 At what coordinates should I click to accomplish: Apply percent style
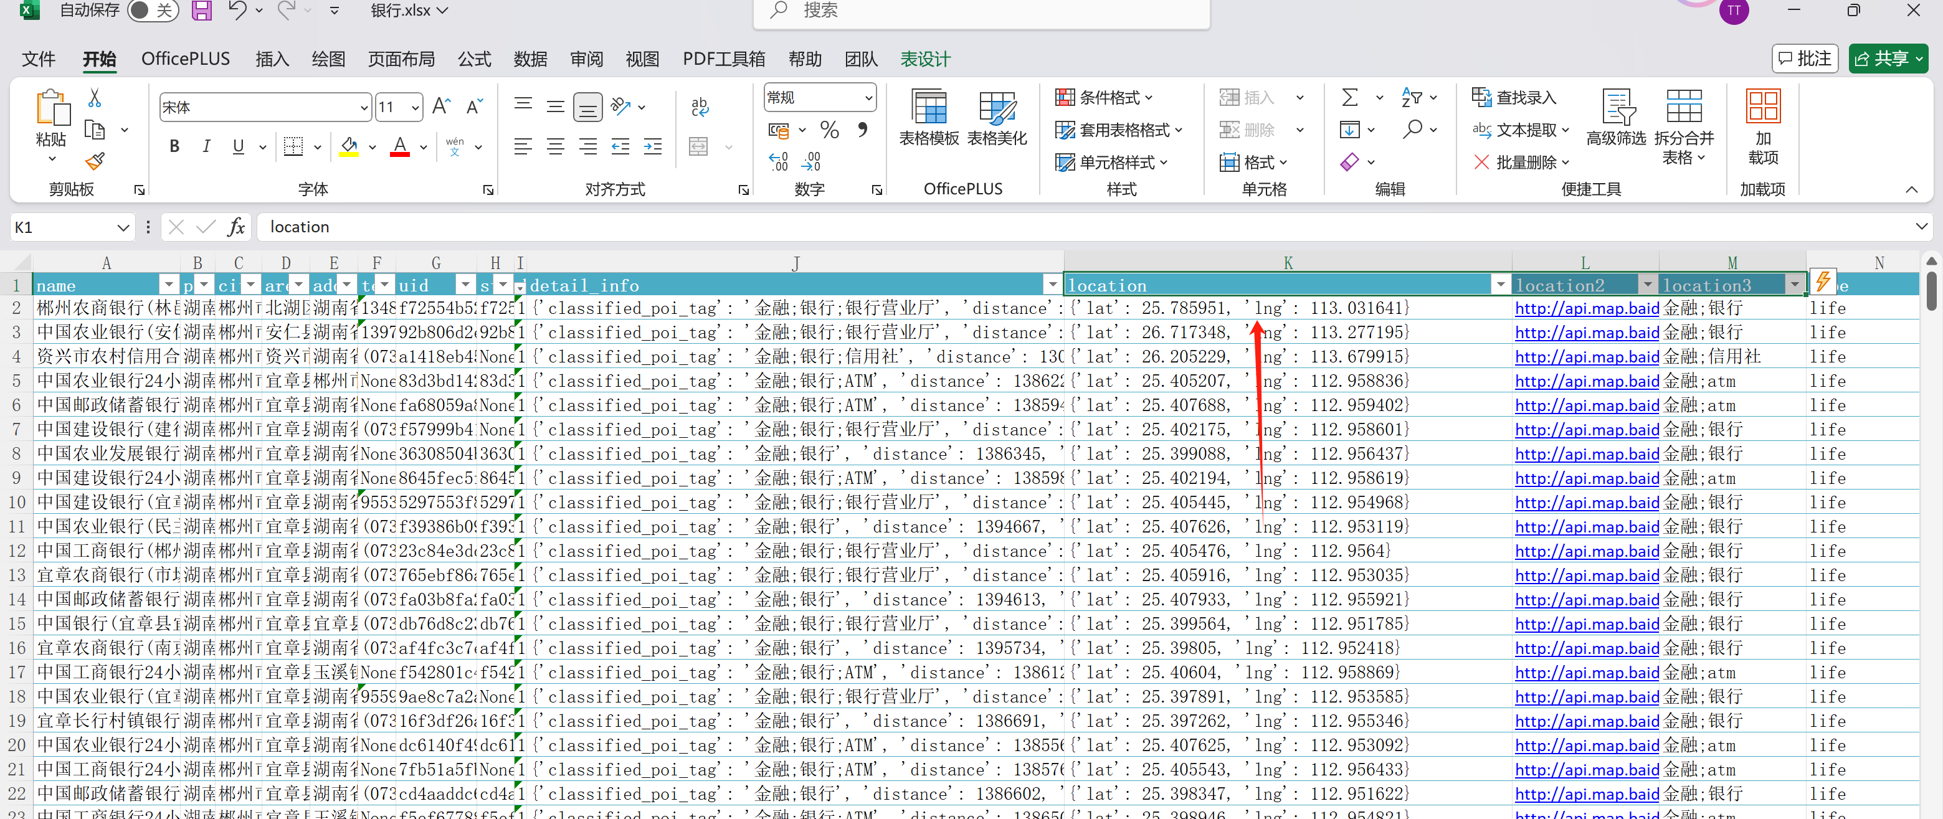(830, 130)
